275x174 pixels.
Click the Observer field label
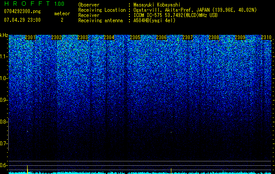pos(89,5)
